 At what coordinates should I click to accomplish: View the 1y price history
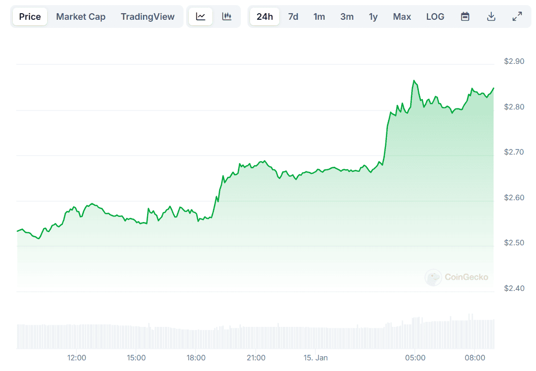(373, 17)
